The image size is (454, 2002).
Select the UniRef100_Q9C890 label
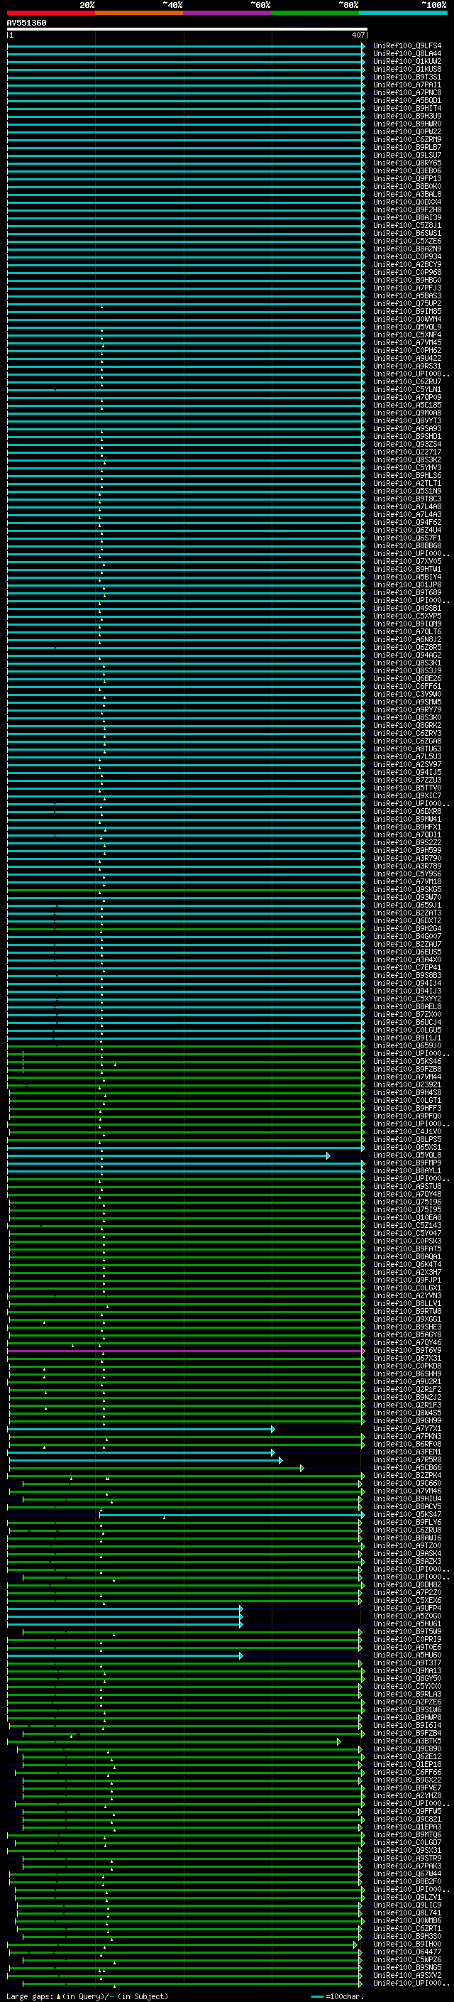(x=407, y=1748)
